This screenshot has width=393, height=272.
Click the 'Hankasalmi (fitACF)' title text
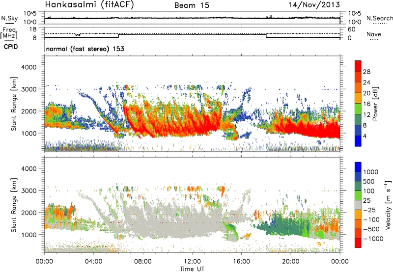point(89,5)
